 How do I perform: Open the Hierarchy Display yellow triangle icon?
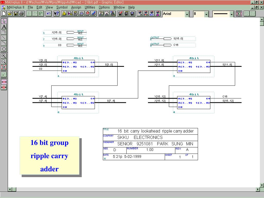pos(64,14)
